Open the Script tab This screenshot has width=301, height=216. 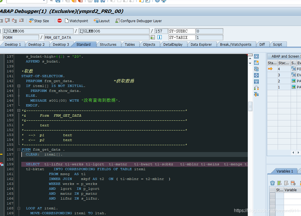pos(277,44)
